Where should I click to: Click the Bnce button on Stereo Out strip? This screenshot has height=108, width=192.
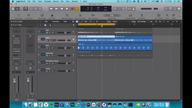pos(32,94)
